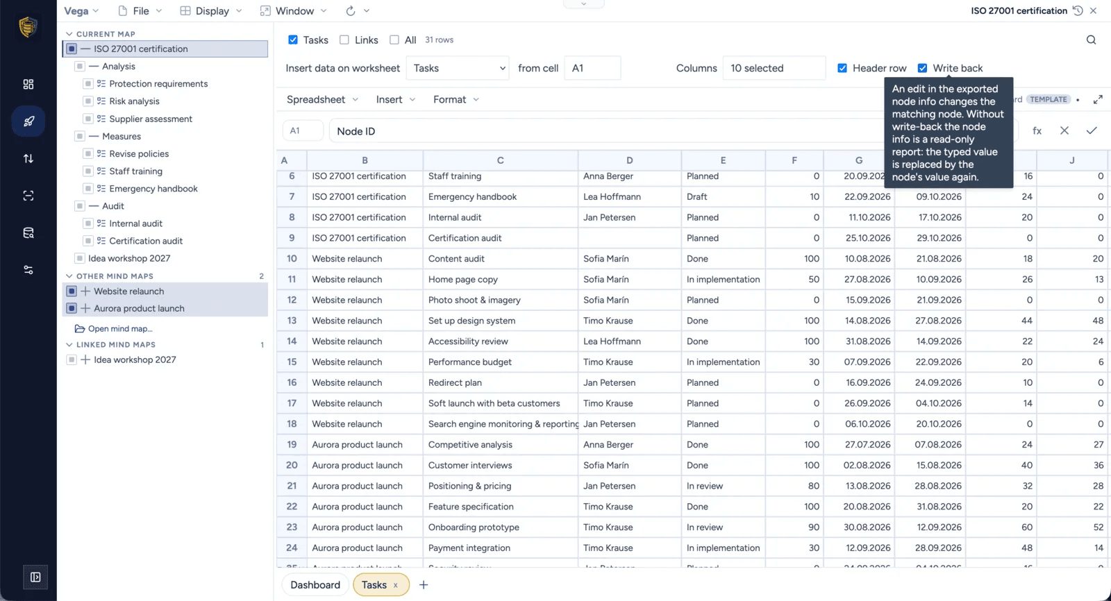1111x601 pixels.
Task: Open the Columns 10 selected dropdown
Action: click(774, 68)
